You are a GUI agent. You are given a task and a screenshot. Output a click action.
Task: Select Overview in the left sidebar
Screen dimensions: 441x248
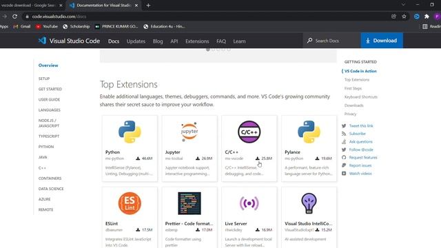coord(48,65)
